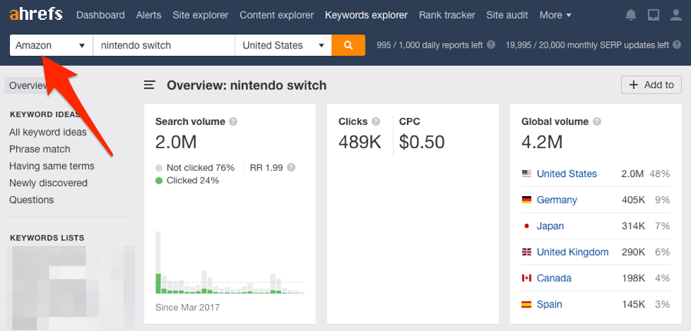Click the ahrefs logo
Screen dimensions: 691x331
[x=35, y=15]
